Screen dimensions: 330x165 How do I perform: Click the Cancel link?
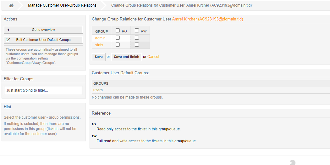coord(153,57)
